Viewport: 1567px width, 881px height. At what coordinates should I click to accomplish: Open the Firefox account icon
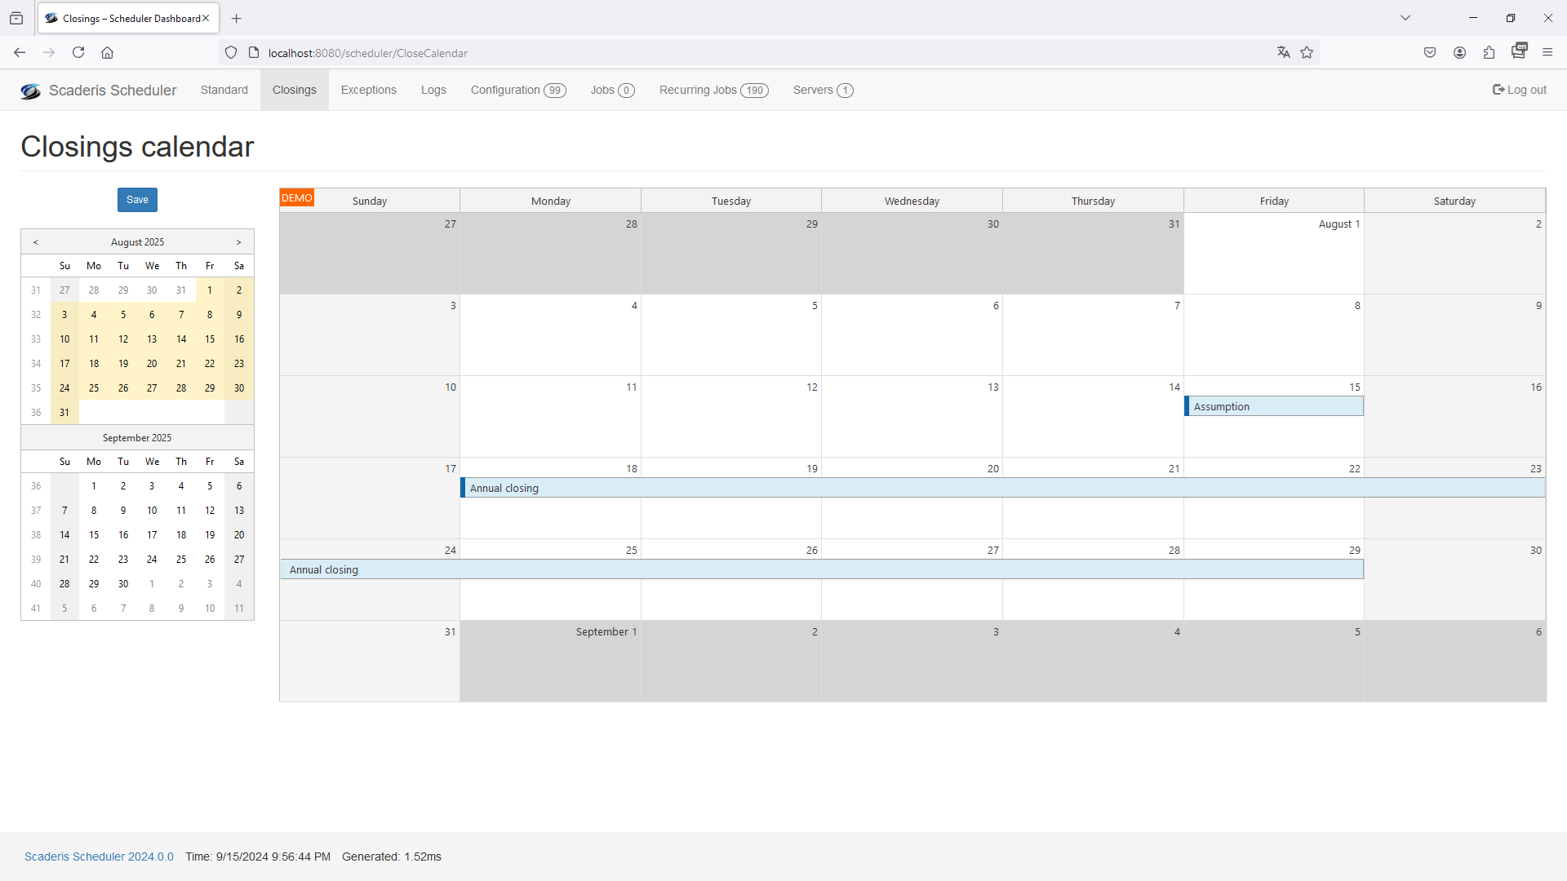pyautogui.click(x=1459, y=53)
